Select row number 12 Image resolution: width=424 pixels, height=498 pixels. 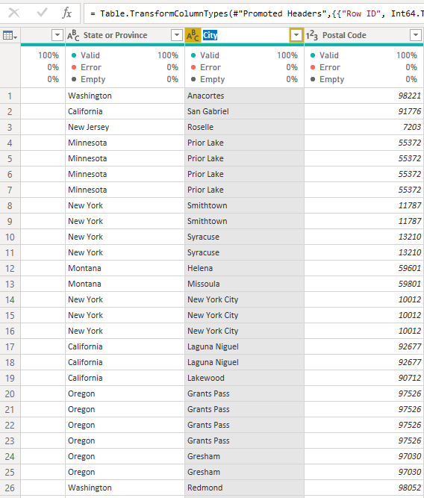(10, 268)
